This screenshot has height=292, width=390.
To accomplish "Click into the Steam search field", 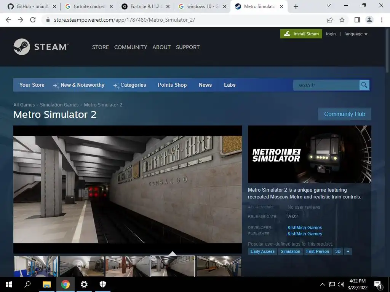I will pyautogui.click(x=326, y=85).
